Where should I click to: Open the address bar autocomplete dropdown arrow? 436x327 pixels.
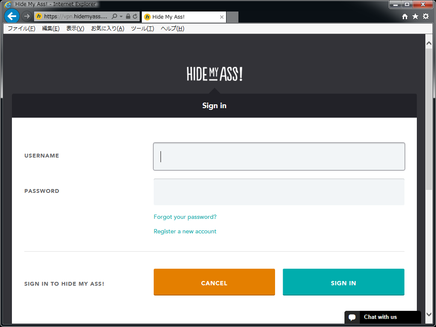coord(121,17)
